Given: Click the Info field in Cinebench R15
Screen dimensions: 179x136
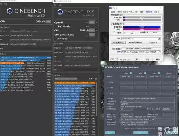Looking at the screenshot, I should coord(81,70).
